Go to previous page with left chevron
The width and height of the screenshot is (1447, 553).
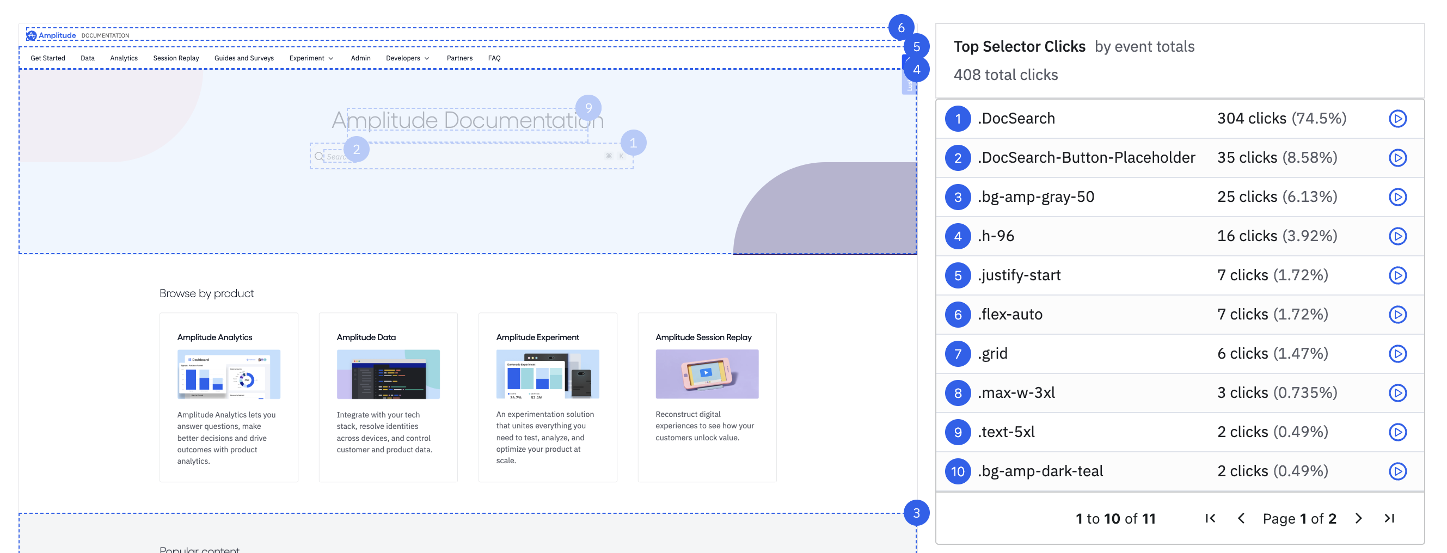pyautogui.click(x=1241, y=518)
